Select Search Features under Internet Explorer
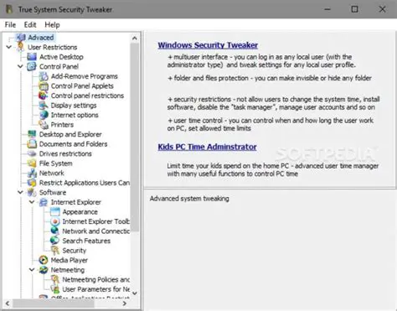 tap(86, 241)
